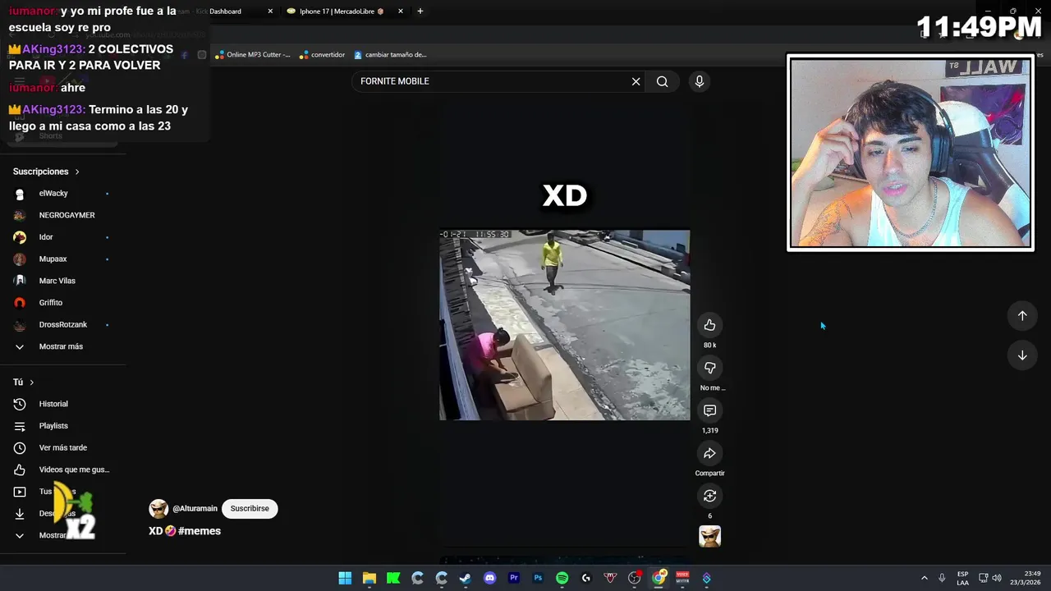Dislike the short with thumbs down

click(709, 368)
